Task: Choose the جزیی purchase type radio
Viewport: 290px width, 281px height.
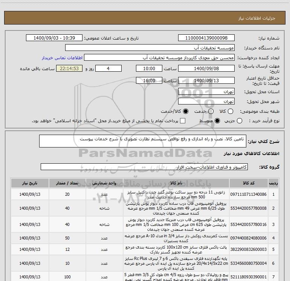Action: coord(239,121)
